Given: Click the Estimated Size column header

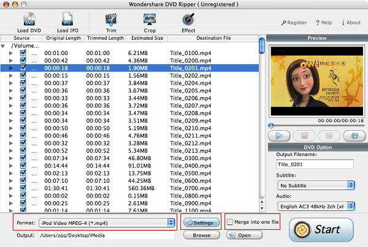Looking at the screenshot, I should point(147,38).
